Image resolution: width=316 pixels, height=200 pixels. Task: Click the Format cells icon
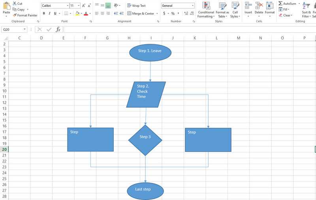coord(270,6)
